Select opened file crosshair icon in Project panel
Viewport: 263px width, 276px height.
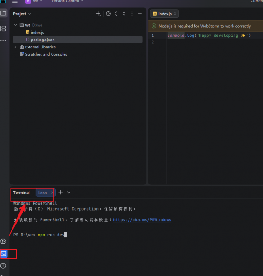pos(108,14)
